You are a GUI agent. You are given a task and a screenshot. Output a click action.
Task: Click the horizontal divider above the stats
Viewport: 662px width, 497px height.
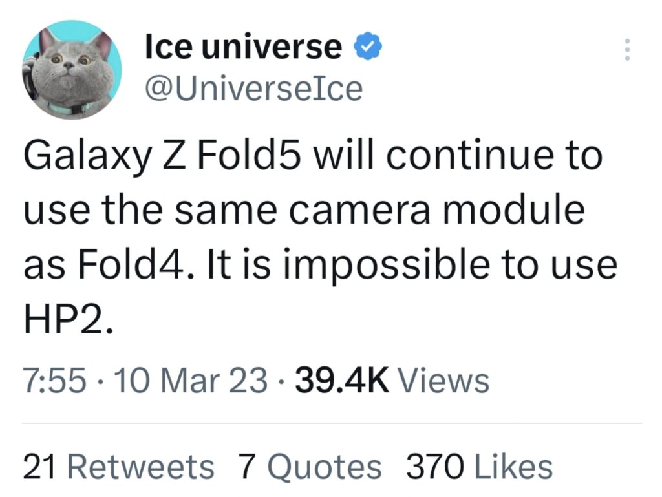pos(331,424)
